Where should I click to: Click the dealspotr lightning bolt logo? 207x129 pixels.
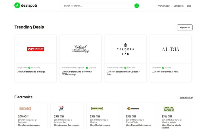coord(17,5)
